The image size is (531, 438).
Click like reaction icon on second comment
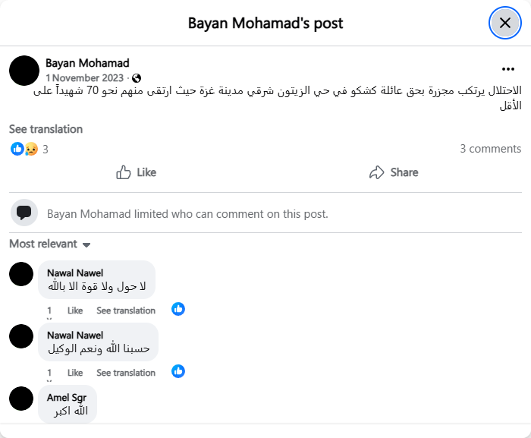pyautogui.click(x=178, y=371)
